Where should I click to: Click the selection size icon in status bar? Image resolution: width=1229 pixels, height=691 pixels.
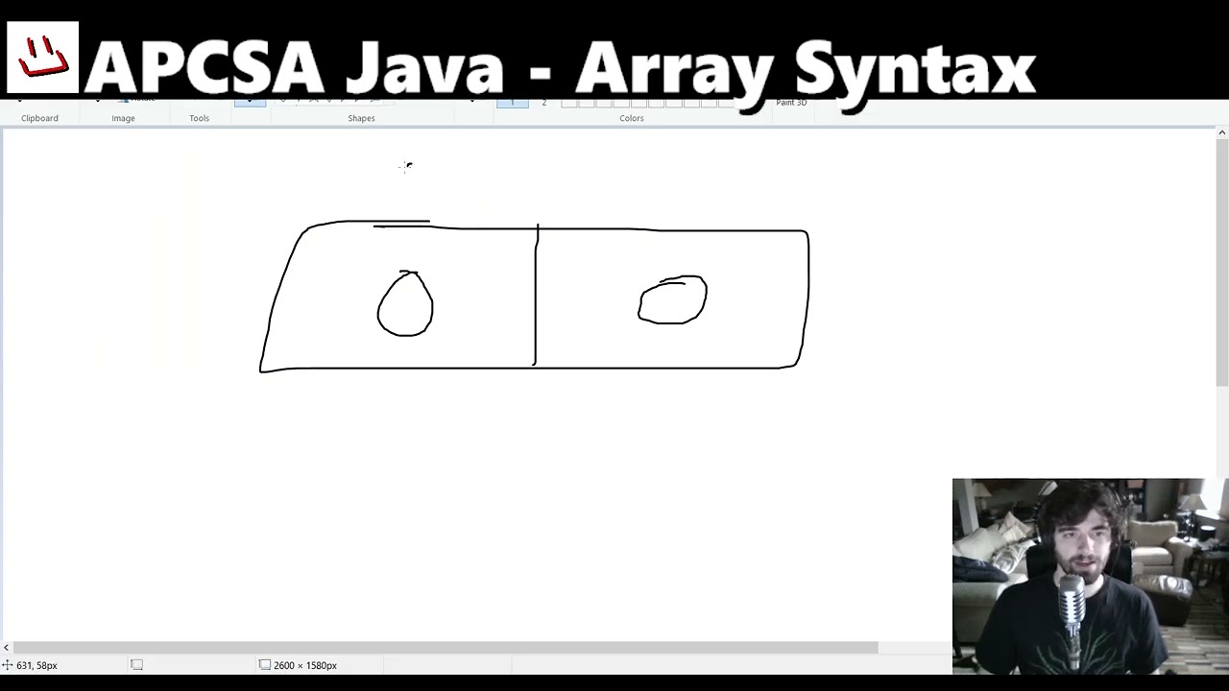tap(136, 665)
